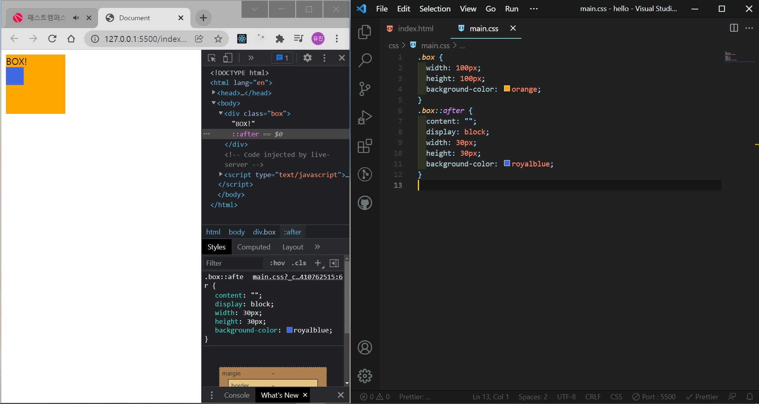Reload the Chrome page
Image resolution: width=759 pixels, height=404 pixels.
pyautogui.click(x=52, y=38)
